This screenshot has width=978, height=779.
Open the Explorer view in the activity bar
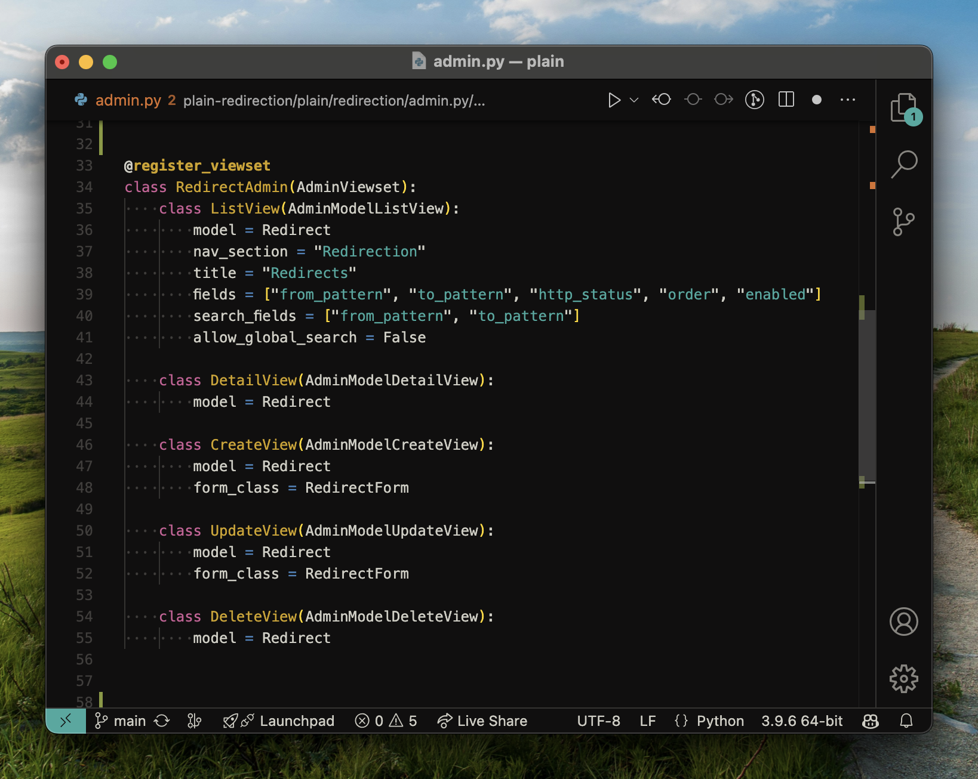click(x=903, y=108)
